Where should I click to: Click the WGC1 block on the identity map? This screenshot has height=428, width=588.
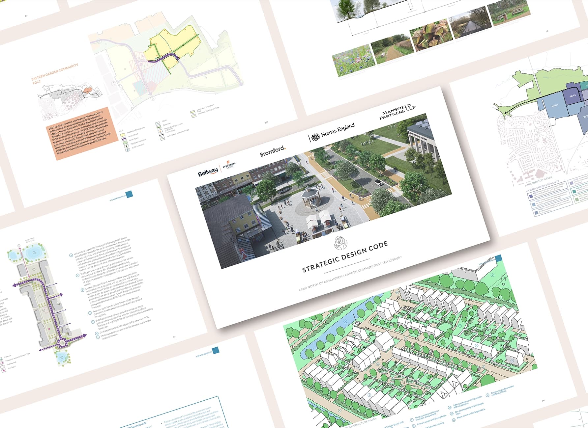pyautogui.click(x=555, y=105)
